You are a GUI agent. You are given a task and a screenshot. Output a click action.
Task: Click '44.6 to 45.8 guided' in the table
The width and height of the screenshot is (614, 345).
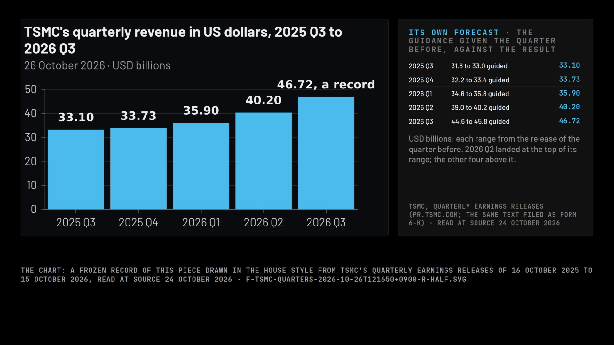pos(480,122)
